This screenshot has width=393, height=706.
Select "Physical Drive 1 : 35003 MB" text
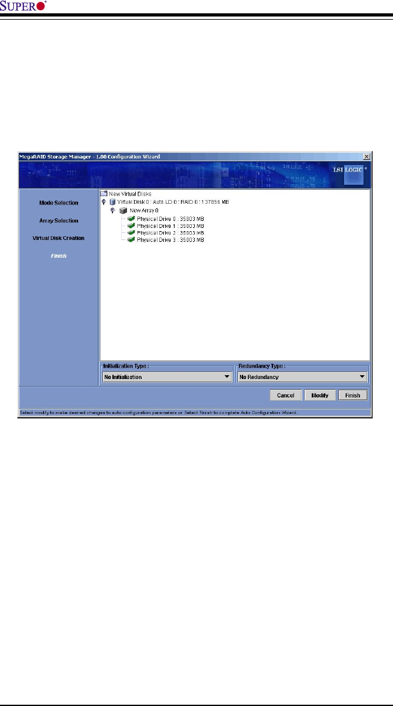(x=171, y=225)
